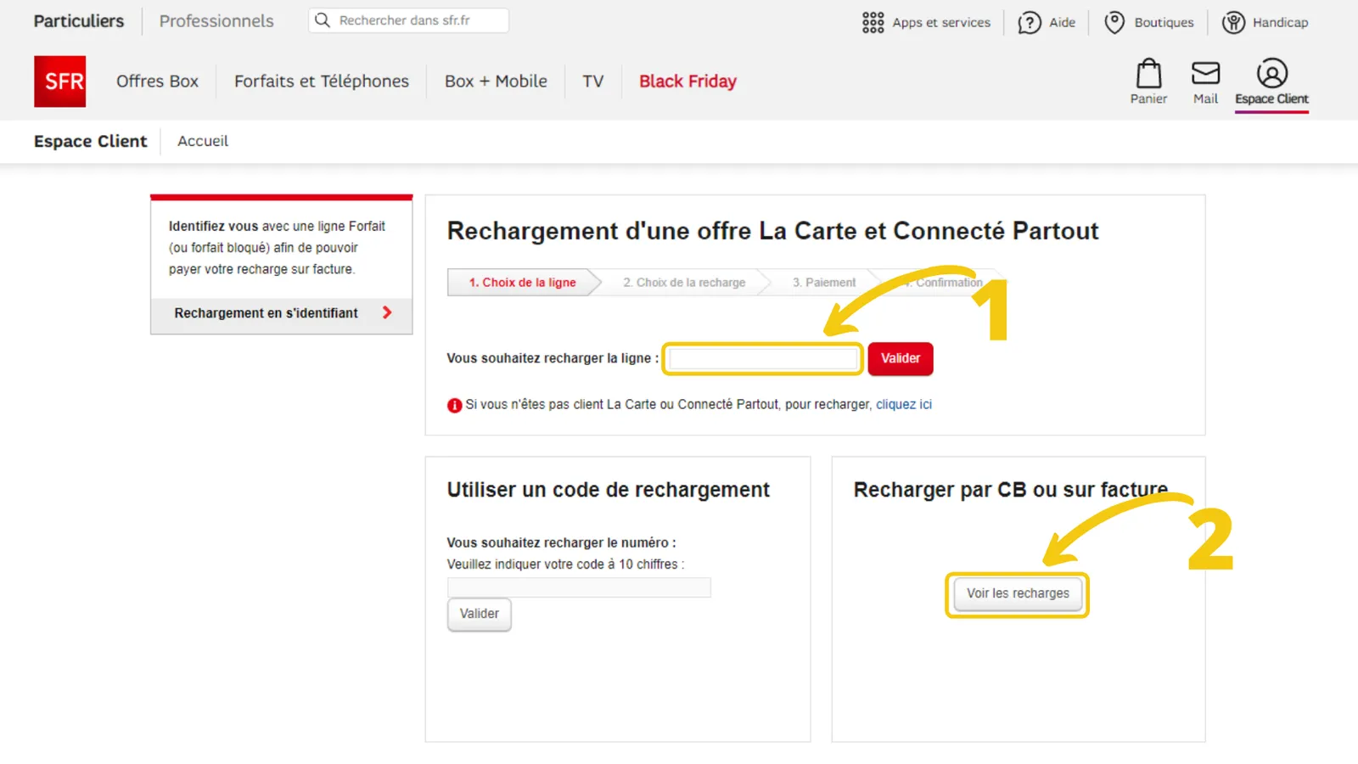Open the Black Friday menu
Viewport: 1358px width, 764px height.
[687, 81]
